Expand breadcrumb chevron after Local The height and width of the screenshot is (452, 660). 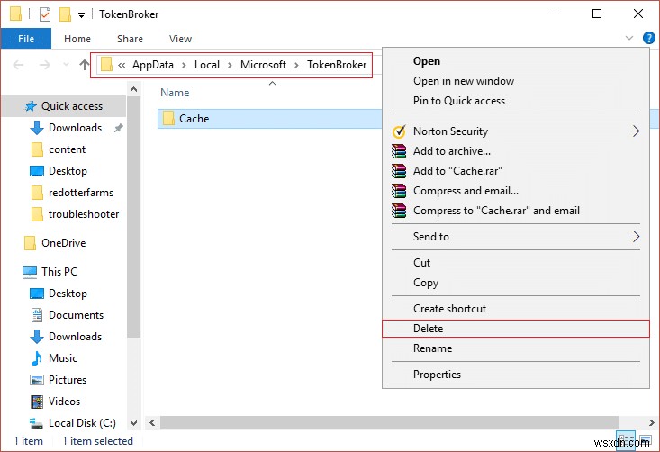(x=230, y=65)
